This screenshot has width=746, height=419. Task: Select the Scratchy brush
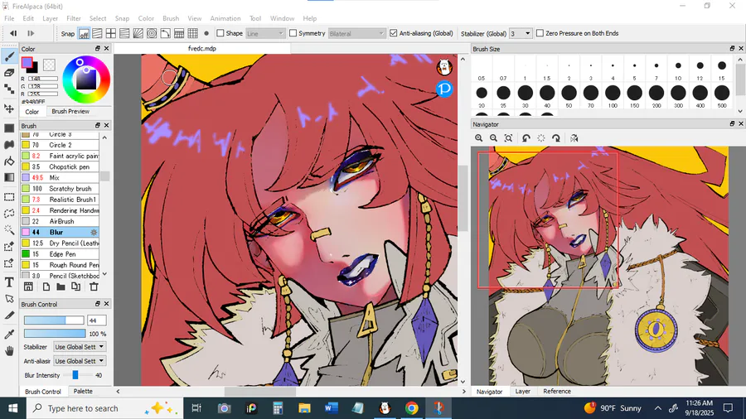(60, 189)
